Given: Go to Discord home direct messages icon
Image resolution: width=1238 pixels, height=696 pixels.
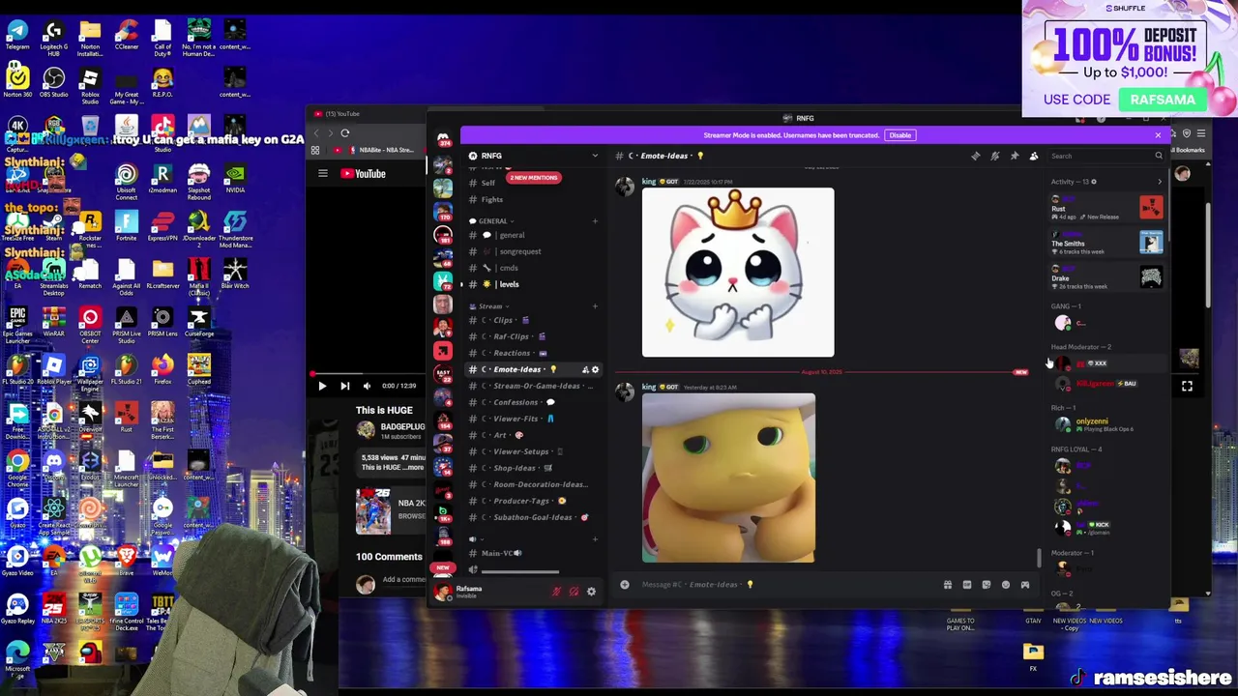Looking at the screenshot, I should click(443, 139).
